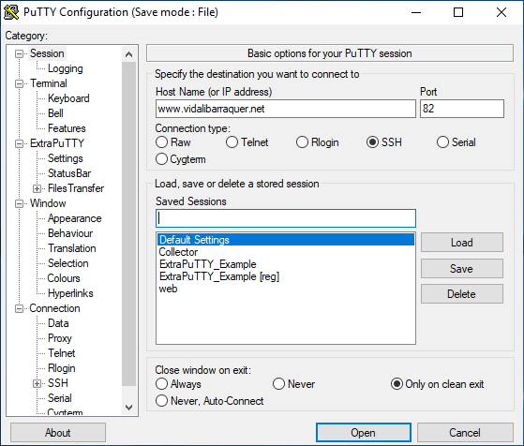
Task: Select the web saved session
Action: (286, 289)
